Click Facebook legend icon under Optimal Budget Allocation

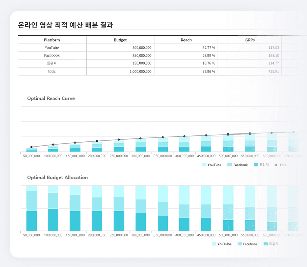click(239, 244)
